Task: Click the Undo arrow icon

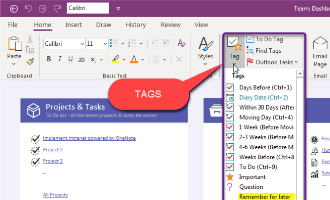Action: point(28,9)
